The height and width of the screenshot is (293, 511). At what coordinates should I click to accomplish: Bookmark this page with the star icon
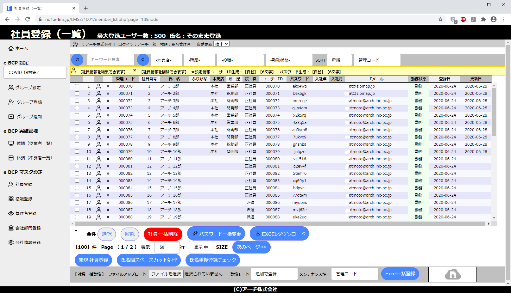click(440, 19)
